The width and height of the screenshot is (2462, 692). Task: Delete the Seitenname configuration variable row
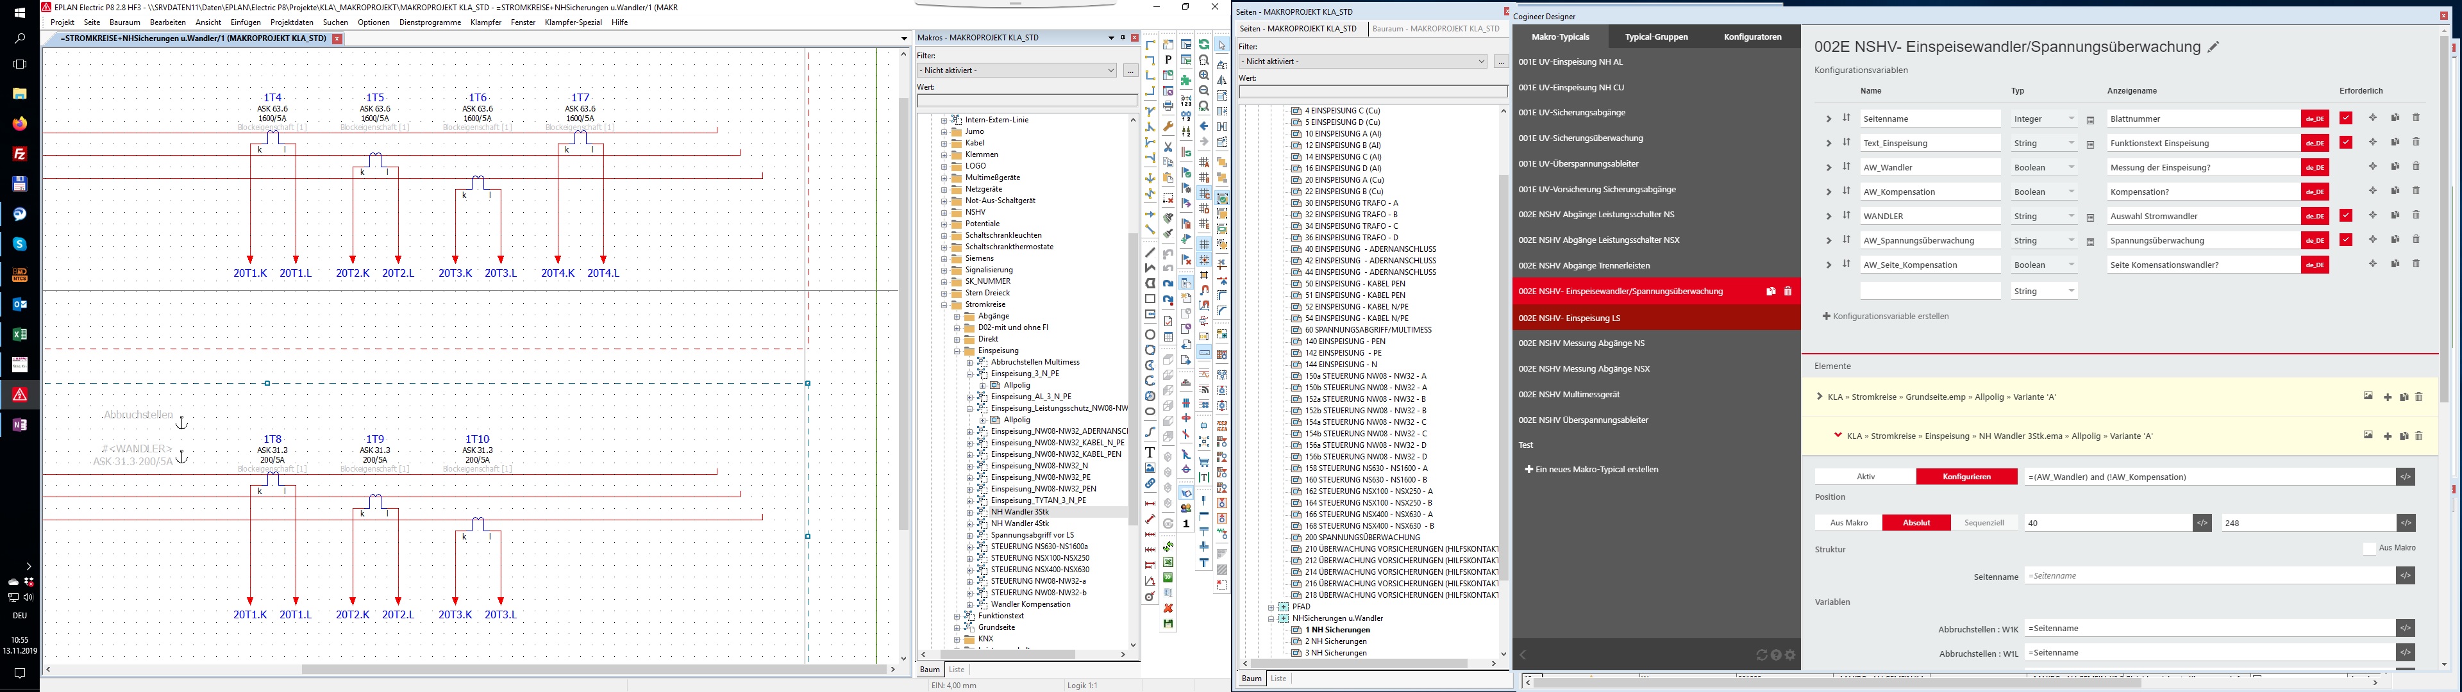click(x=2416, y=117)
